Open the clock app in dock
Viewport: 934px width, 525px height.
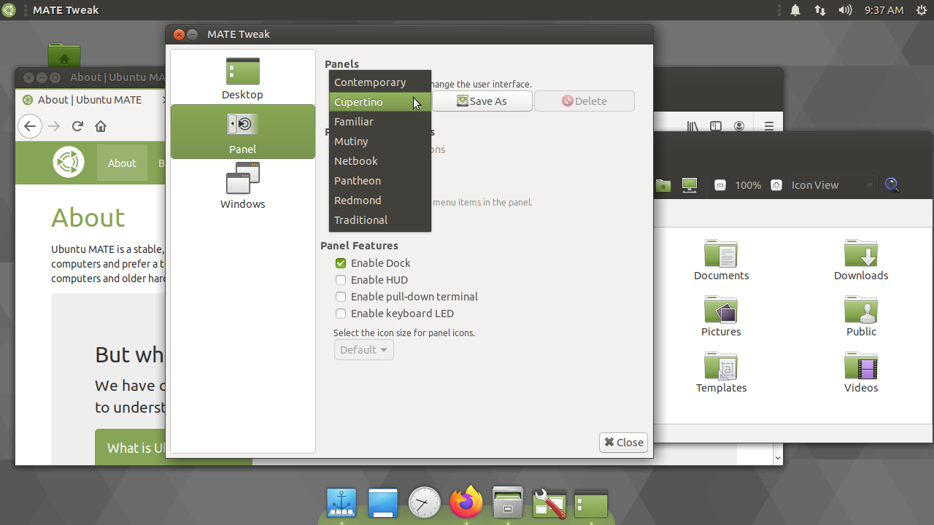425,503
